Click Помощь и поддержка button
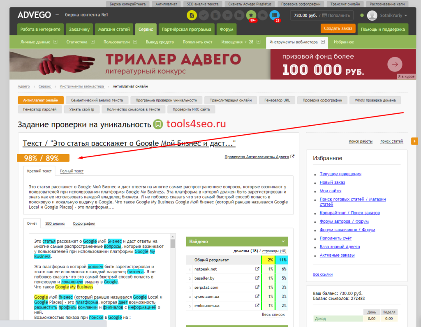This screenshot has width=421, height=327. (383, 29)
